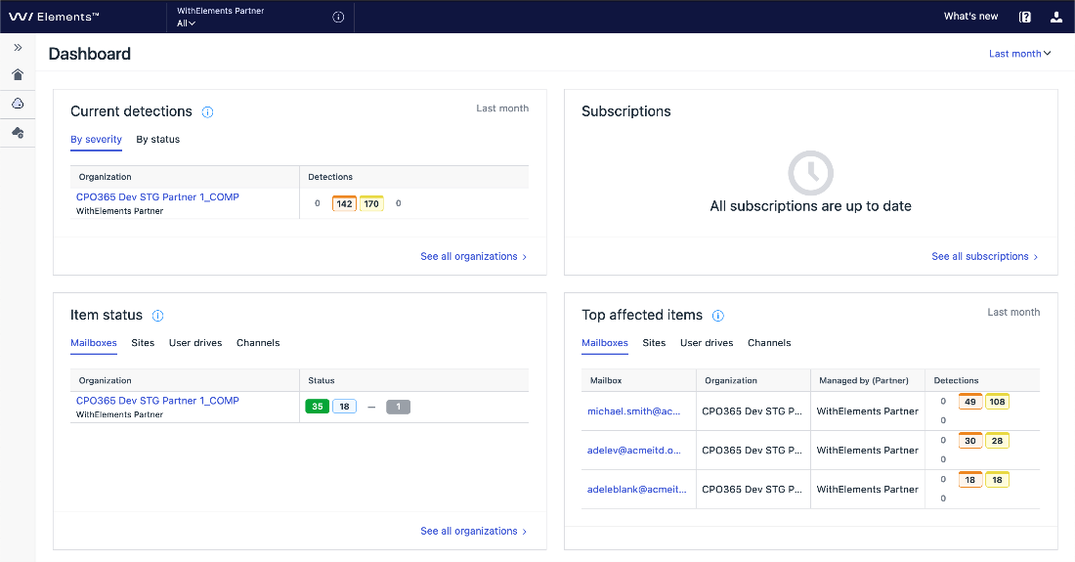The image size is (1075, 562).
Task: Click the Dashboard page title
Action: [x=90, y=54]
